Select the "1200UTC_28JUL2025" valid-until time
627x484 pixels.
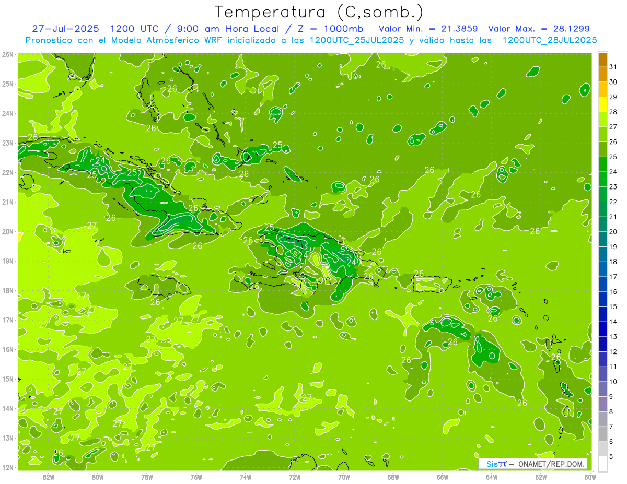550,40
